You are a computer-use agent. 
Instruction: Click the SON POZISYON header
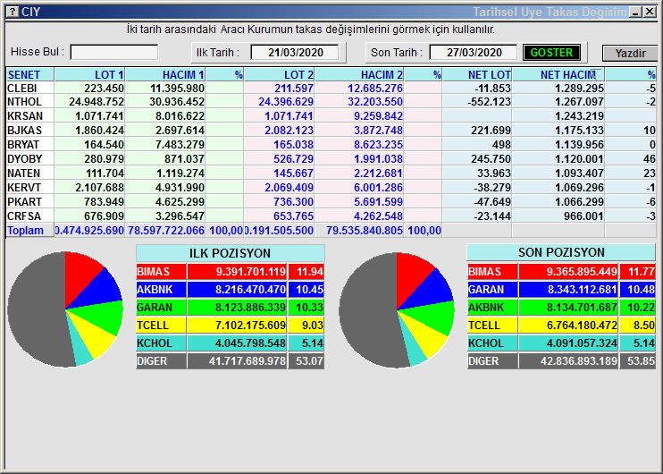click(x=561, y=252)
